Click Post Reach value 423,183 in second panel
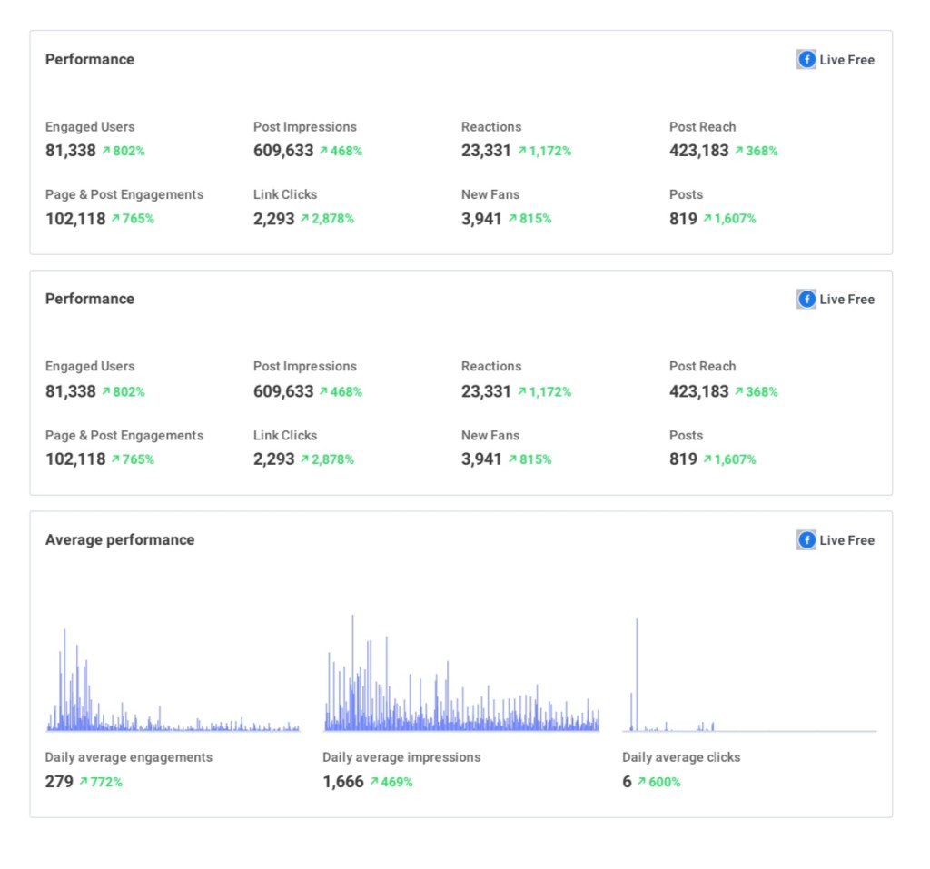 698,391
